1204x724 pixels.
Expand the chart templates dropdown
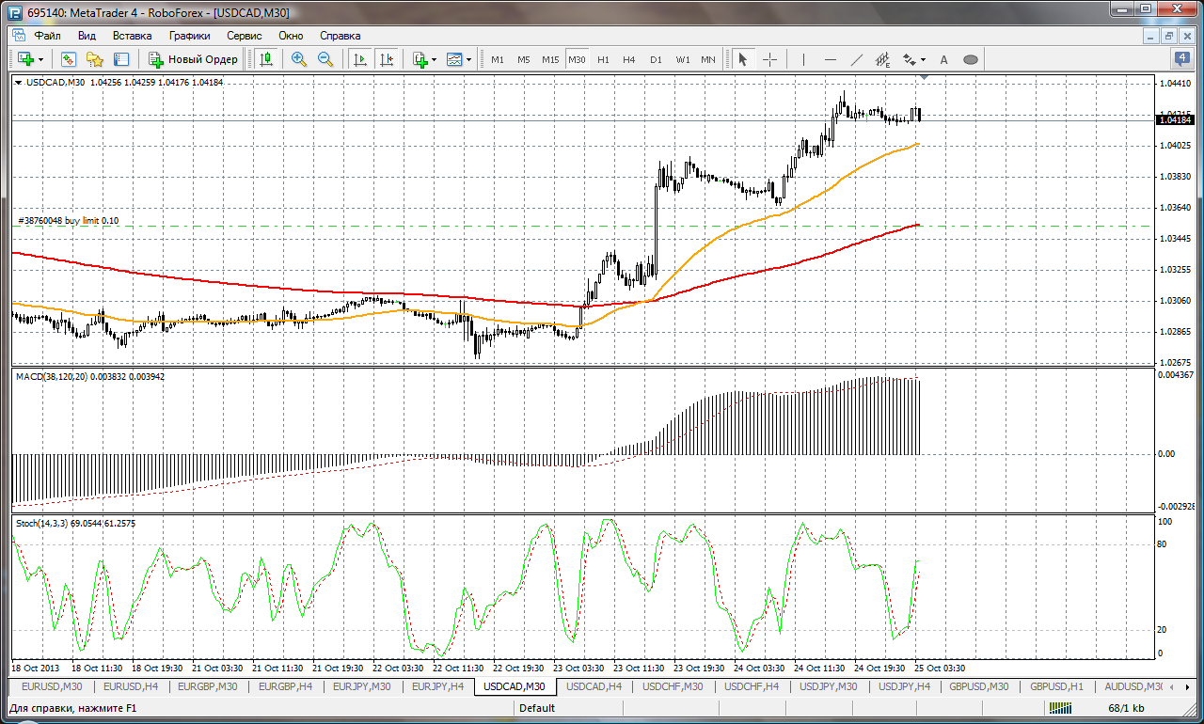[469, 59]
